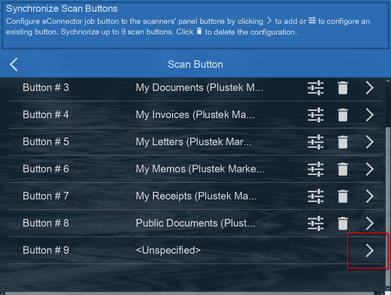Click the <Unspecified> entry for Button 9
Screen dimensions: 391x295
pyautogui.click(x=168, y=250)
